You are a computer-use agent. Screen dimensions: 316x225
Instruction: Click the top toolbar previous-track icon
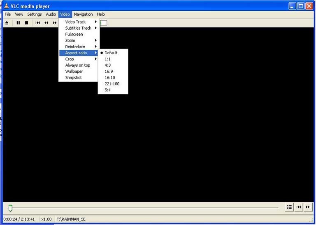[x=38, y=23]
